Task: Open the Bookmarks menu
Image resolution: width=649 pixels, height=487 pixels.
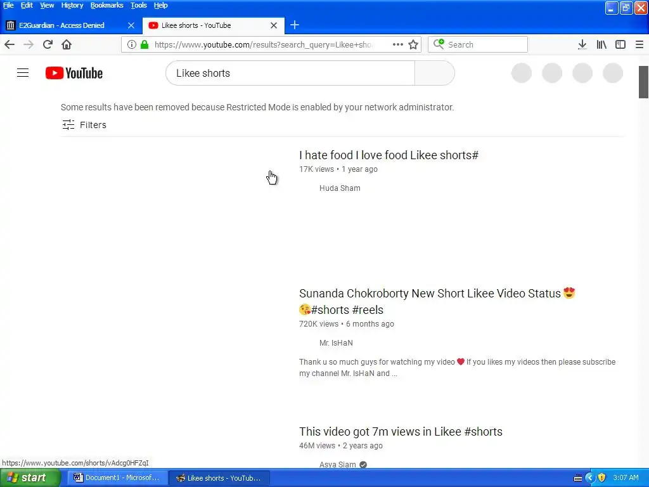Action: tap(106, 5)
